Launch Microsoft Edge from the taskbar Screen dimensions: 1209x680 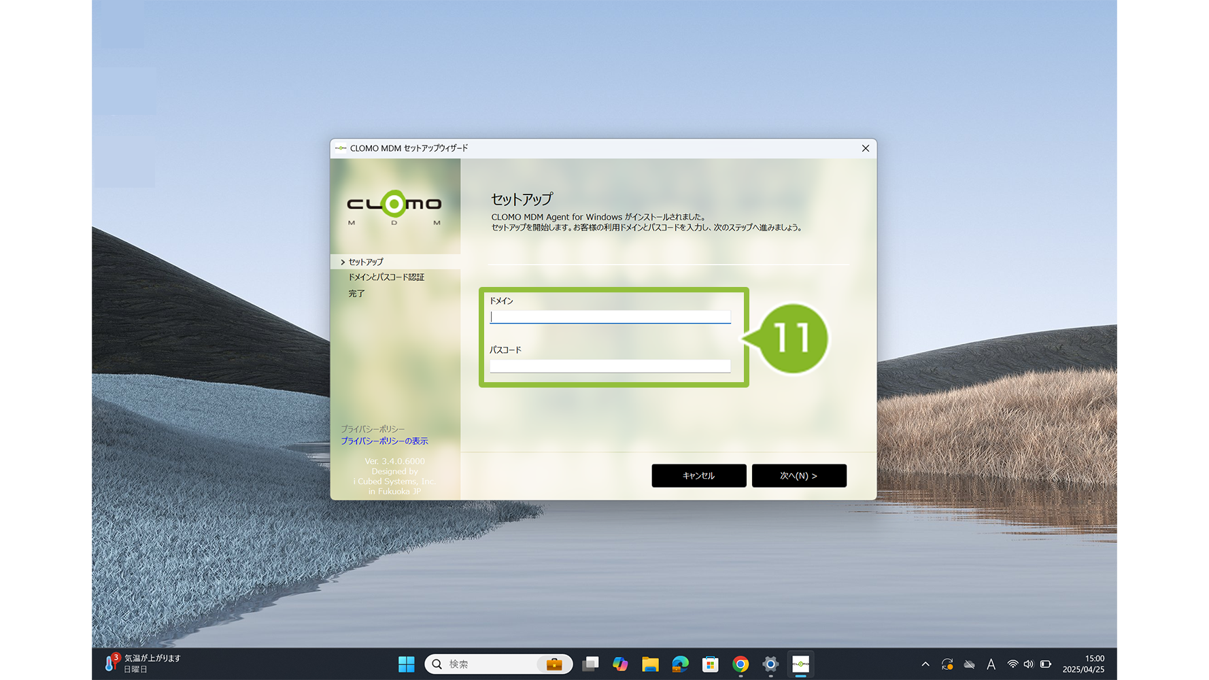[x=680, y=664]
